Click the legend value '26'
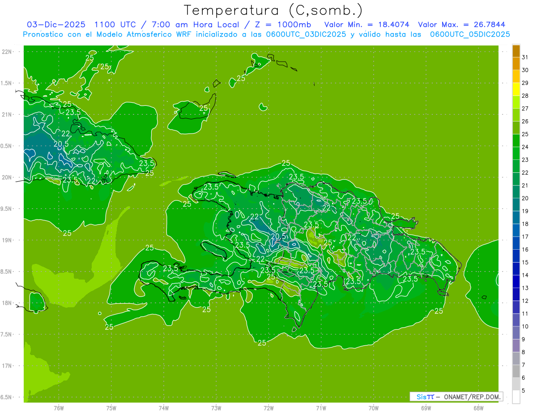 tap(525, 121)
